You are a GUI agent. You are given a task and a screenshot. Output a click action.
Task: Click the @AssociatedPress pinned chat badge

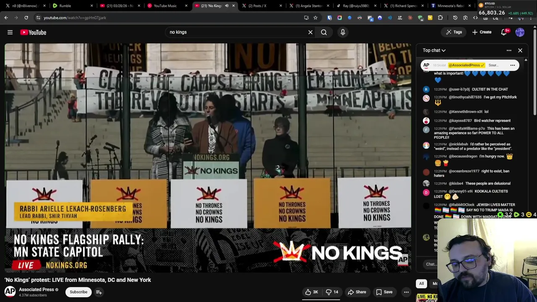(x=467, y=65)
